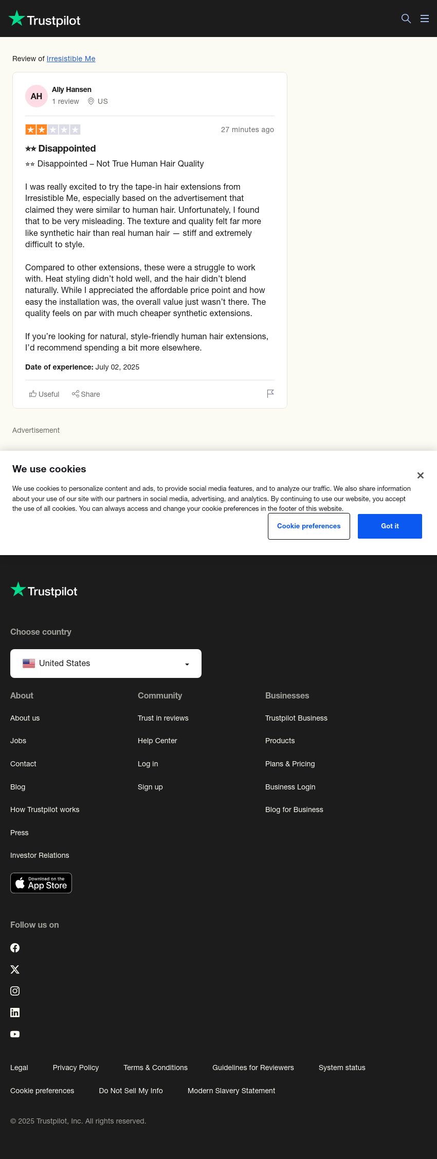437x1159 pixels.
Task: Click "Date of experience: July 02, 2025" text
Action: (82, 367)
